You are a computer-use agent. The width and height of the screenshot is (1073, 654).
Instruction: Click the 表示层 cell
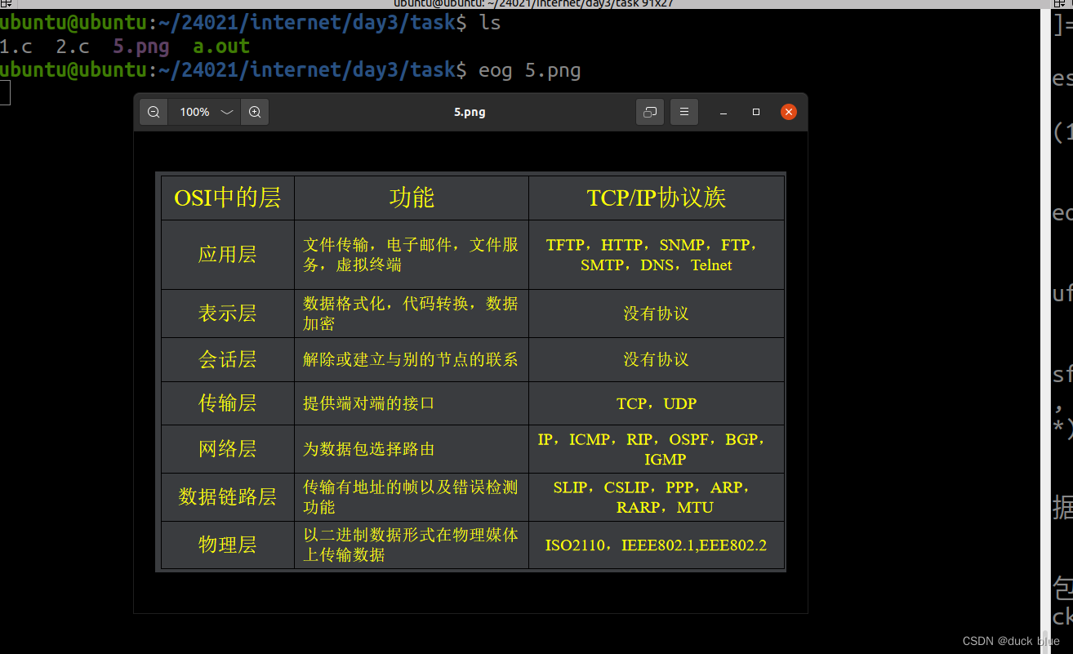pos(228,314)
